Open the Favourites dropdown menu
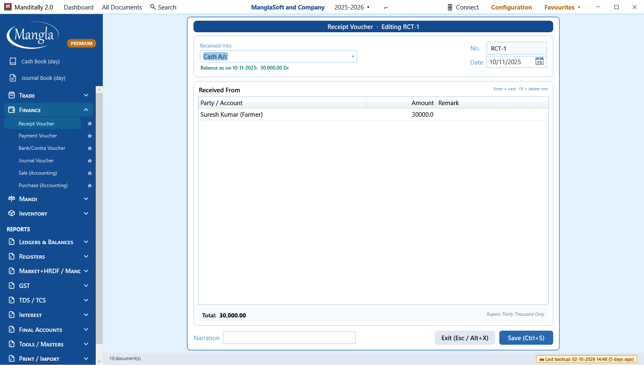The height and width of the screenshot is (365, 644). 562,7
